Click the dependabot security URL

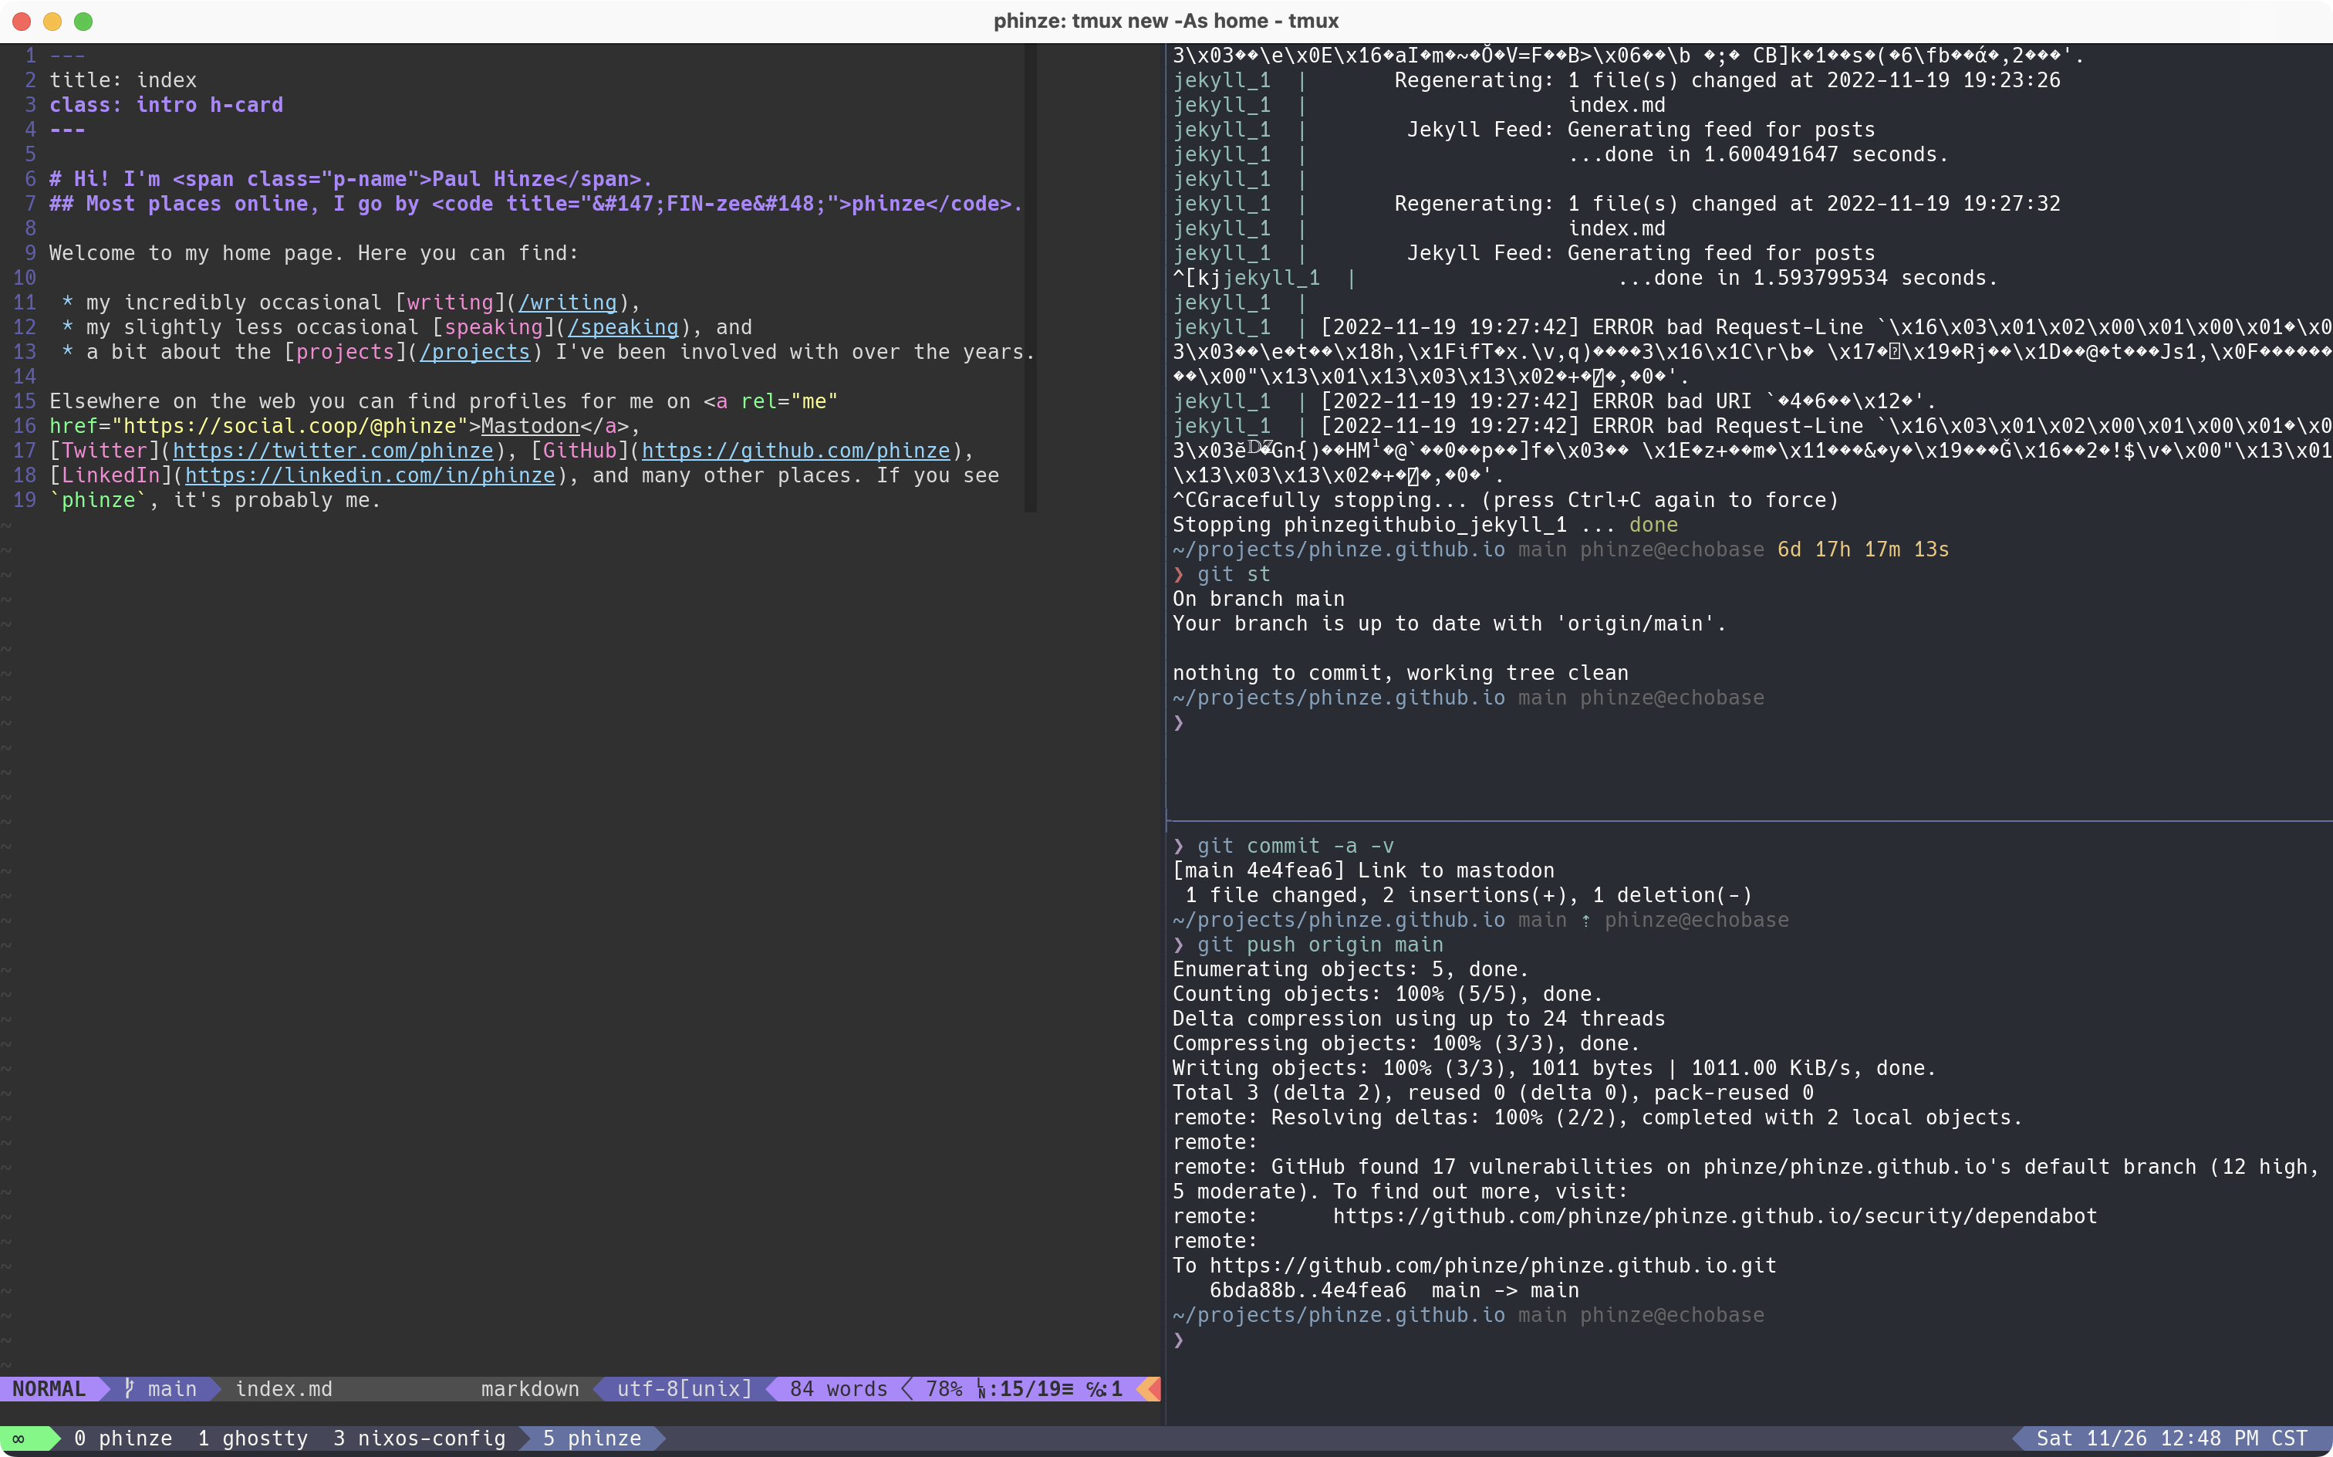(x=1714, y=1216)
